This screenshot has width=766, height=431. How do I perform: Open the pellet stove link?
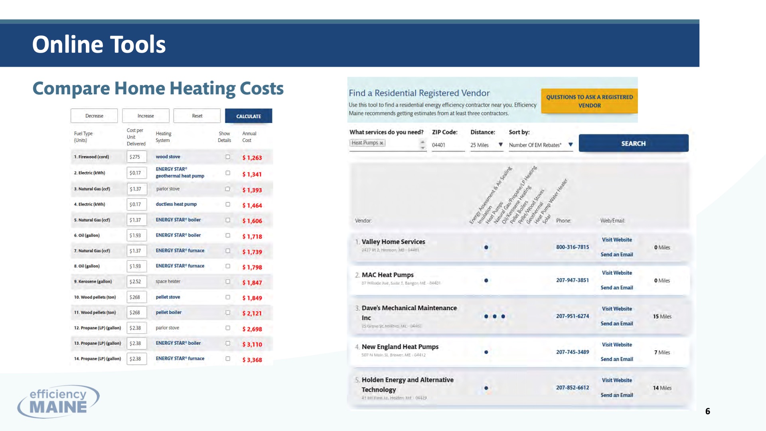pyautogui.click(x=168, y=297)
